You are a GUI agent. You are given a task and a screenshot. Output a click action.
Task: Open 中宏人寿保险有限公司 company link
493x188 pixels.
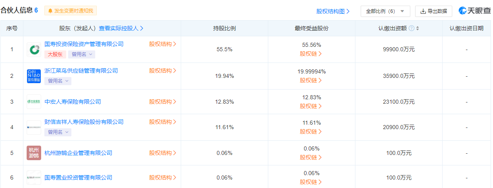point(73,102)
